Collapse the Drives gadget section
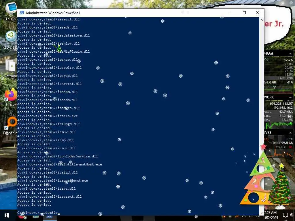Screen dimensions: 295x221 point(290,133)
